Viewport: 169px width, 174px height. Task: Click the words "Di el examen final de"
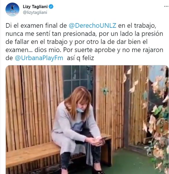(x=36, y=25)
